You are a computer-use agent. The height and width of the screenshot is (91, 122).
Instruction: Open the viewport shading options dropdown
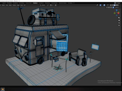pos(119,5)
